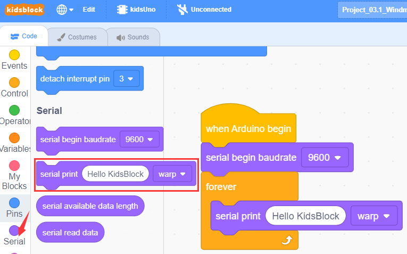
Task: Select the green Operators category circle
Action: point(14,110)
